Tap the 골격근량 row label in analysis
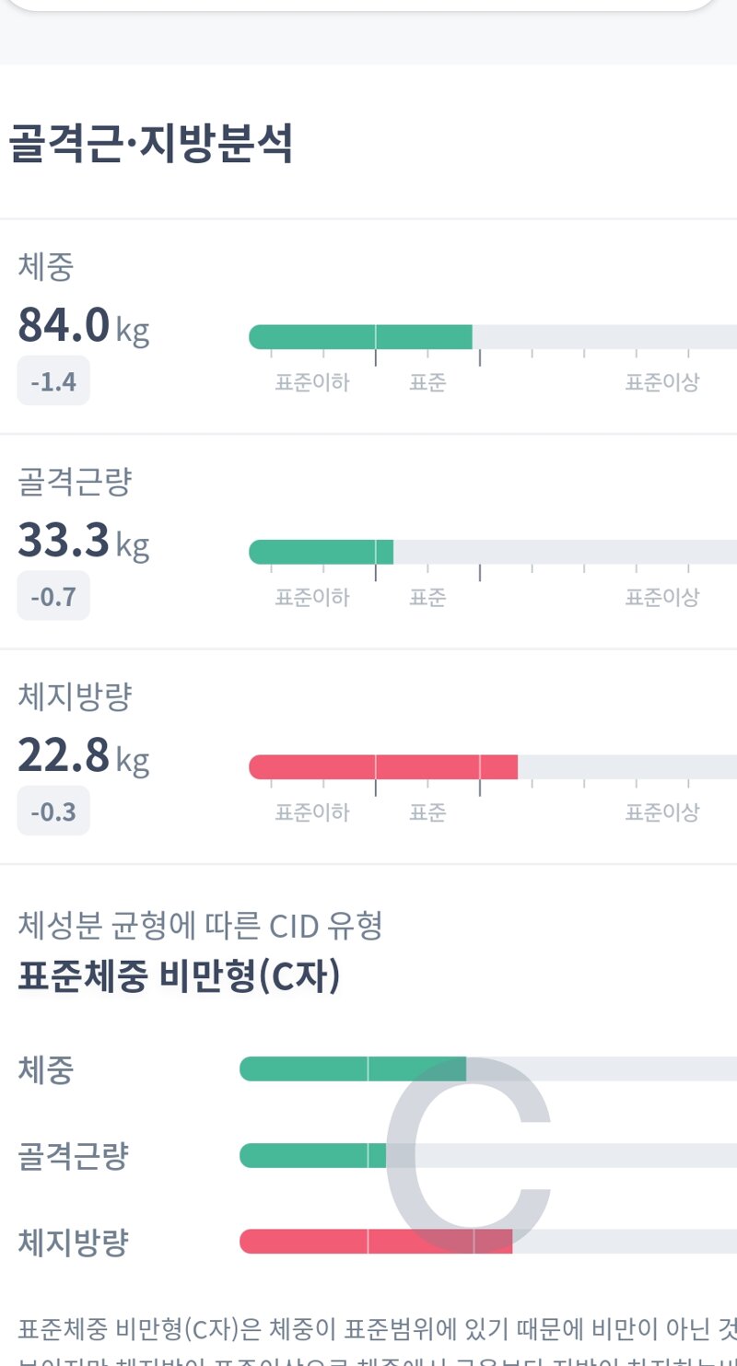The image size is (737, 1366). coord(75,483)
